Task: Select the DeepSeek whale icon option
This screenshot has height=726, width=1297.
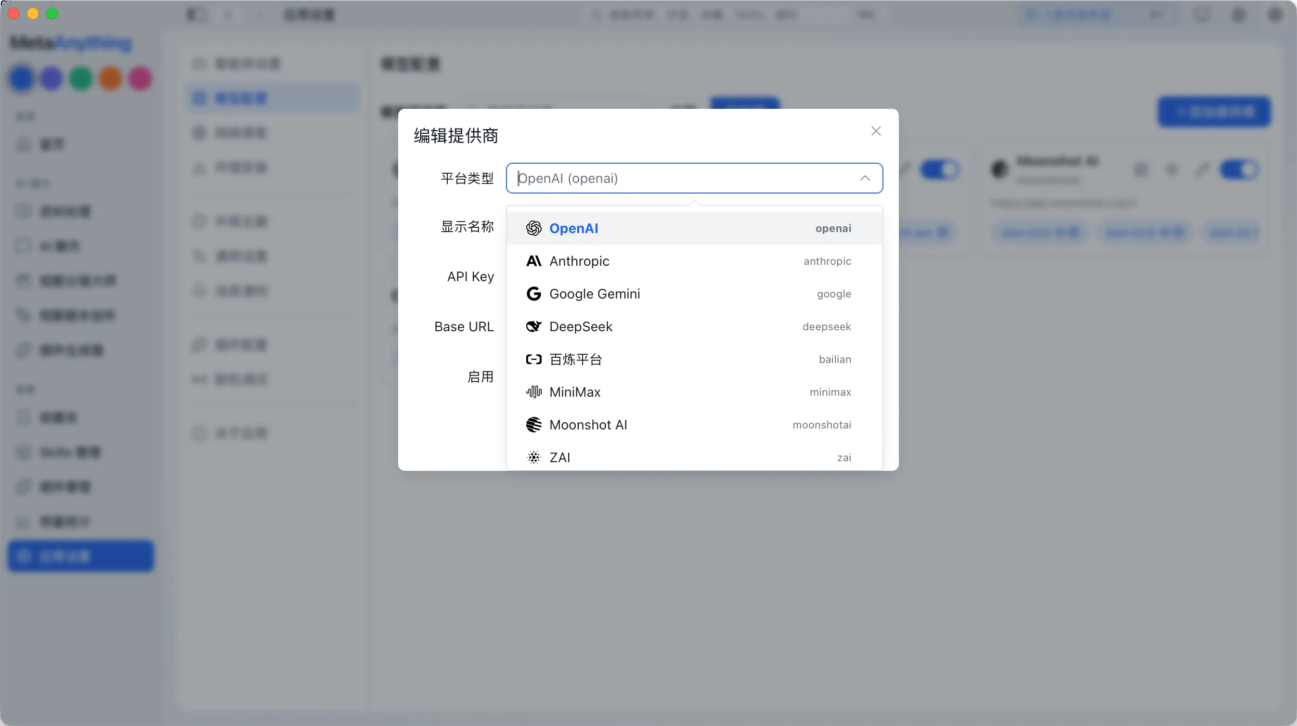Action: point(694,326)
